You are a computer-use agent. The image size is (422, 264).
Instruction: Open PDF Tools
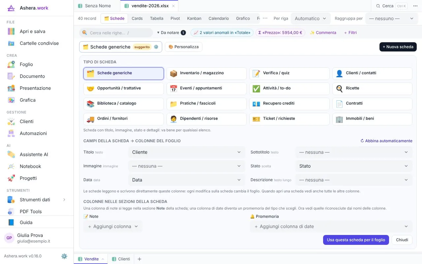pos(37,212)
